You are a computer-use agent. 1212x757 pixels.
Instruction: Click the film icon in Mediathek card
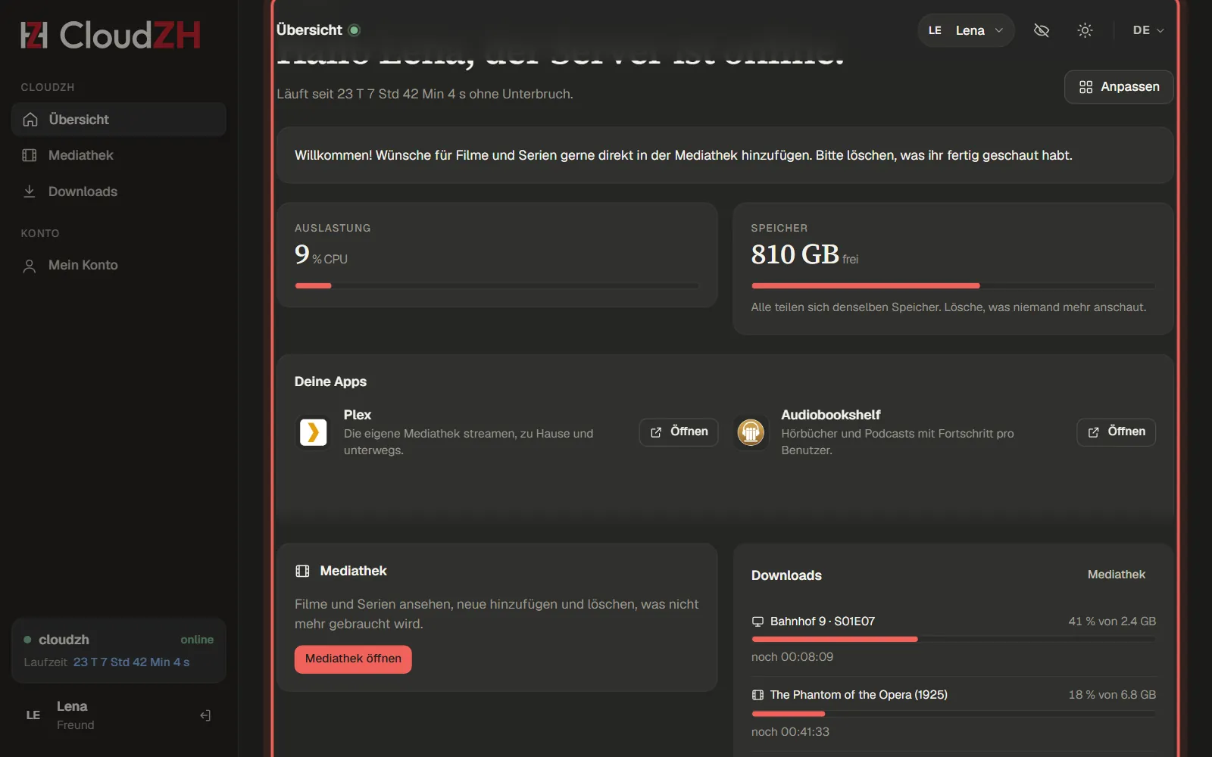pos(302,571)
